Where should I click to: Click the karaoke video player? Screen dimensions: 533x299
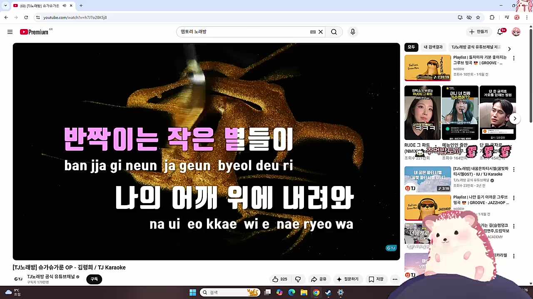tap(206, 152)
